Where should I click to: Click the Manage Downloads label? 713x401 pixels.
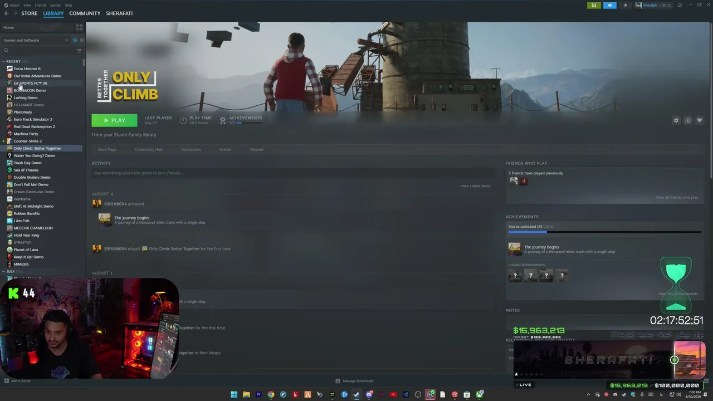click(358, 381)
